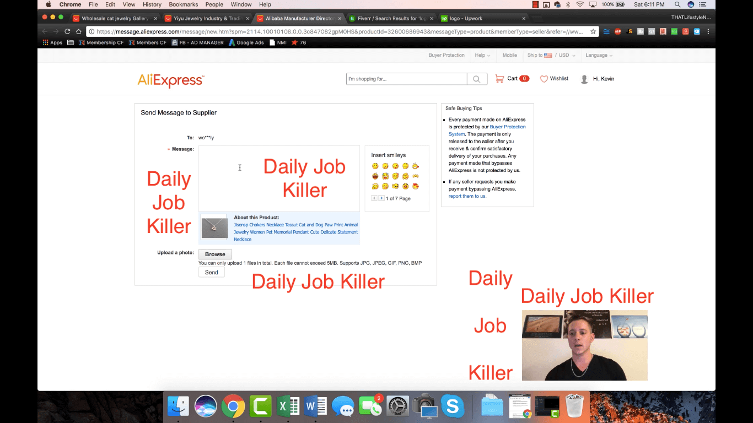The image size is (753, 423).
Task: Open Chrome three-dot menu
Action: point(708,31)
